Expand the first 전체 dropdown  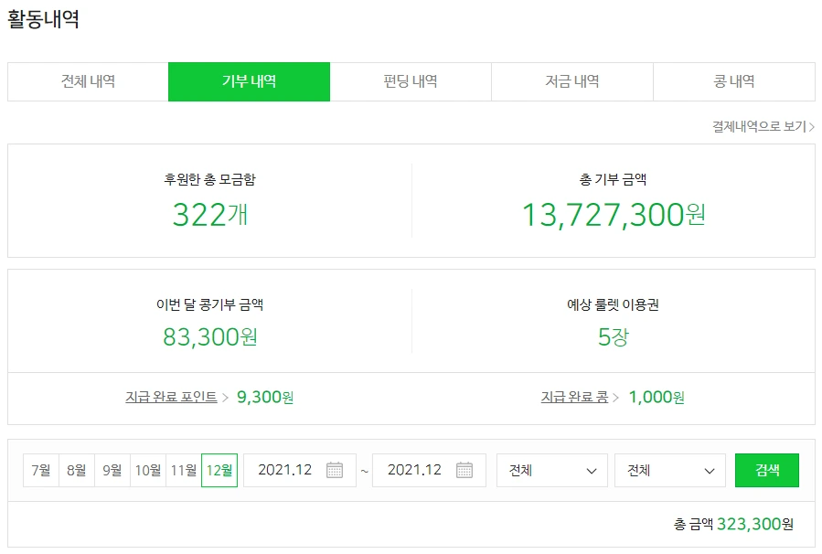[x=551, y=470]
